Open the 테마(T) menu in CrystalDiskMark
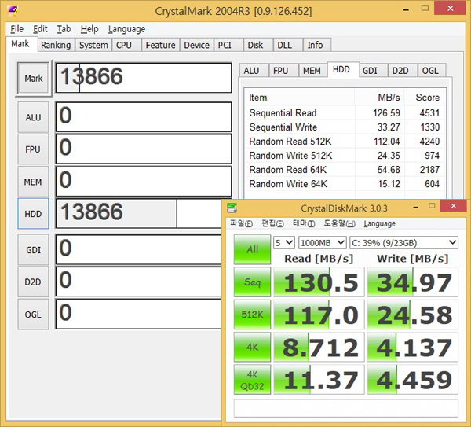 (304, 223)
